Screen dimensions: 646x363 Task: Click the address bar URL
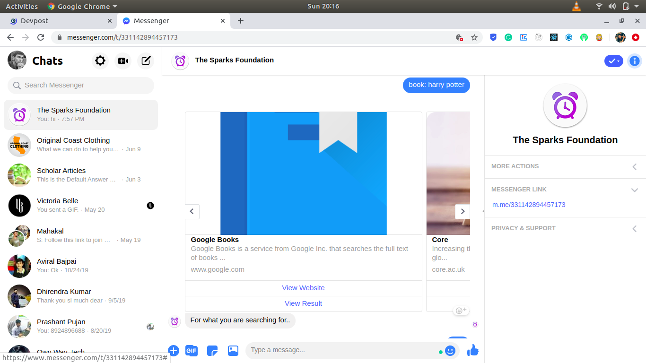(x=122, y=37)
